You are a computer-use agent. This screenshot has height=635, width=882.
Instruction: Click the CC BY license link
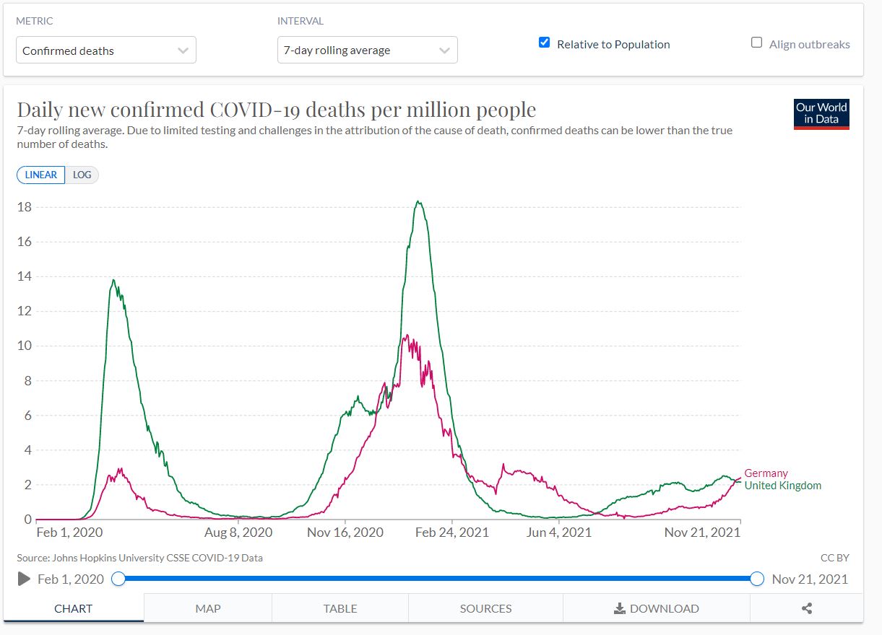834,558
